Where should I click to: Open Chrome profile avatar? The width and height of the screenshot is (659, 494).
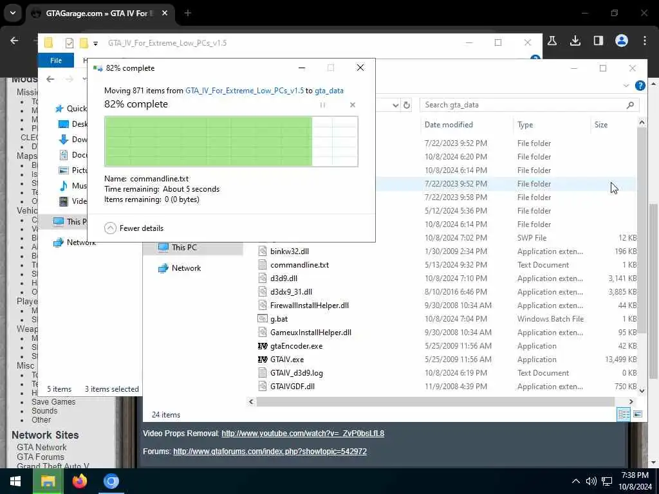622,41
